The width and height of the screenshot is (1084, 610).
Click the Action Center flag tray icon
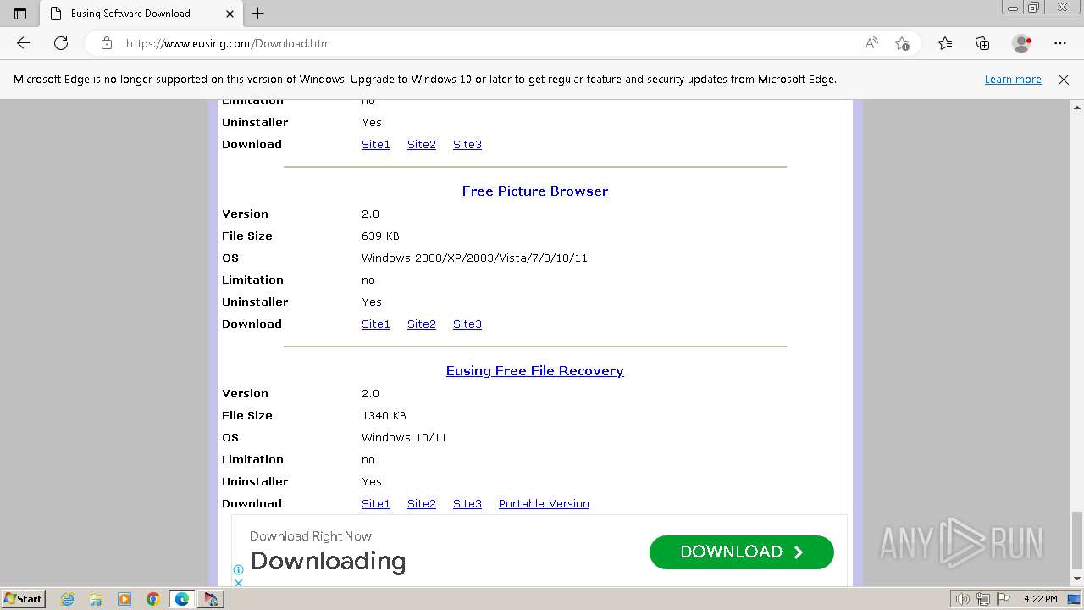coord(1004,599)
